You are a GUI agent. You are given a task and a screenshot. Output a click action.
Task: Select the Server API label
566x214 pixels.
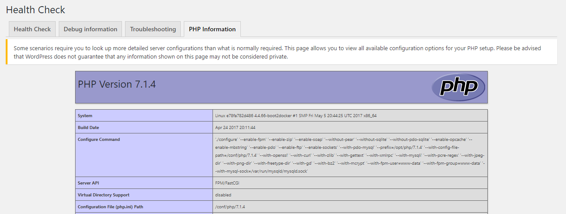coord(88,183)
